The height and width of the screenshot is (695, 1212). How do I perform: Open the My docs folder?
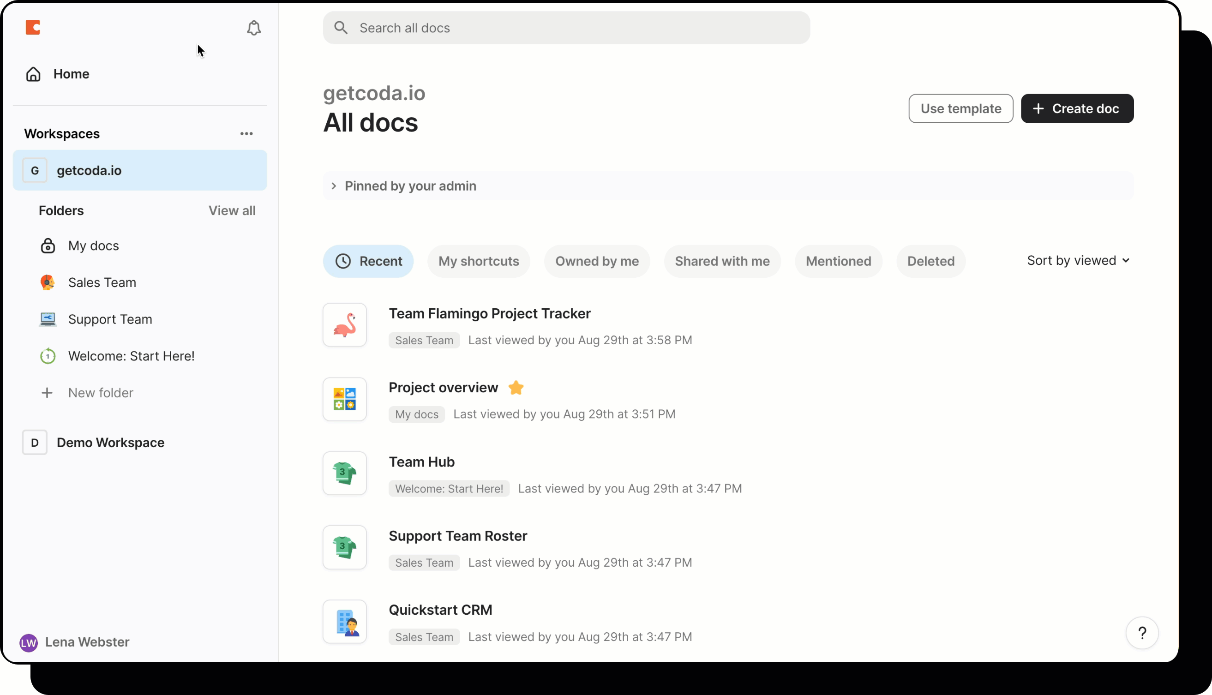94,246
